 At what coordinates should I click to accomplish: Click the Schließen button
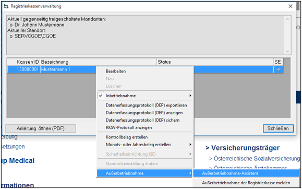coord(278,128)
